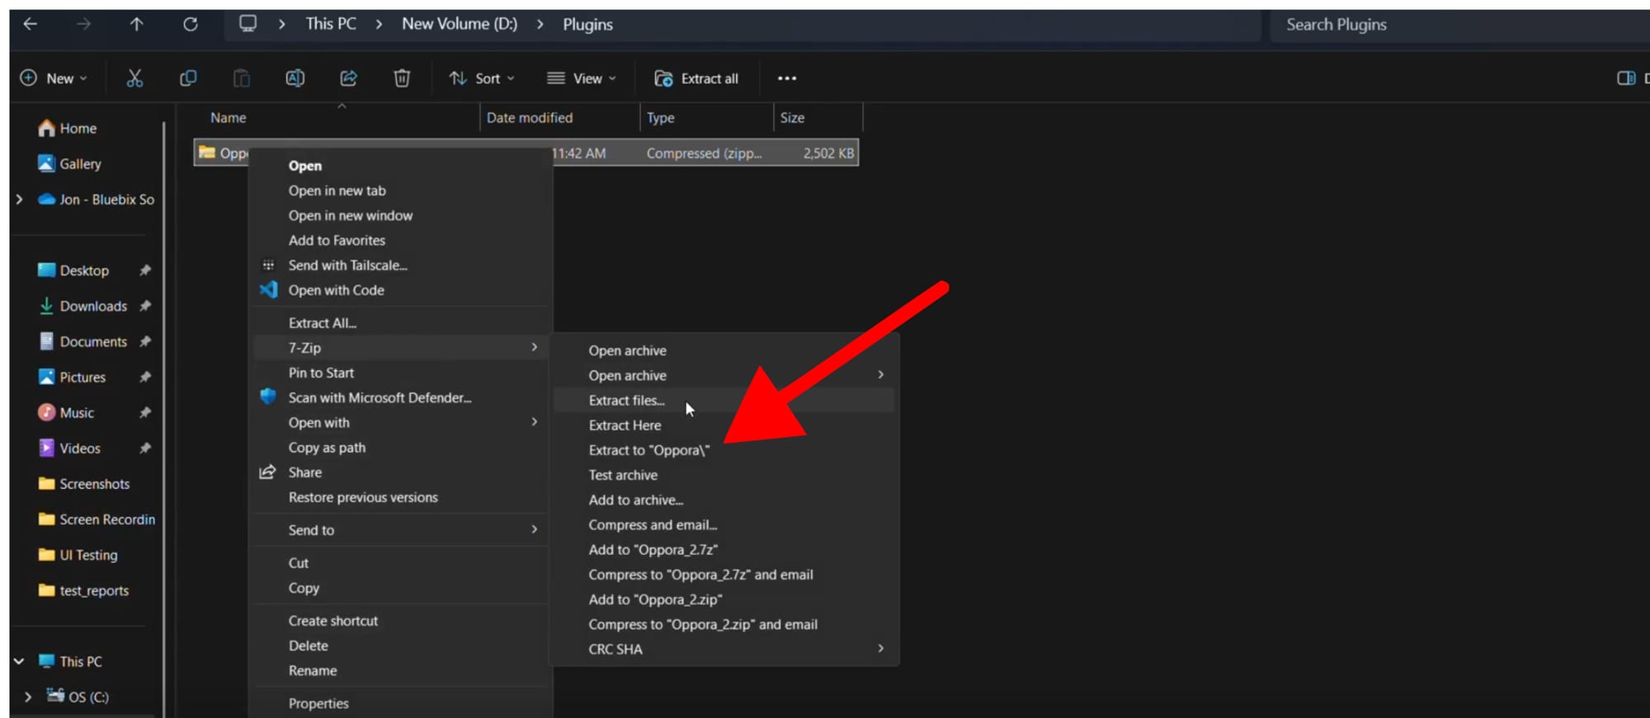Click the Copy toolbar icon
Viewport: 1650px width, 718px height.
(188, 78)
